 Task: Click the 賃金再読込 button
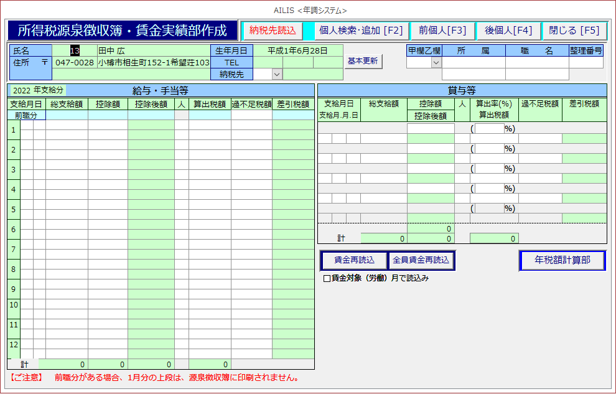click(354, 260)
